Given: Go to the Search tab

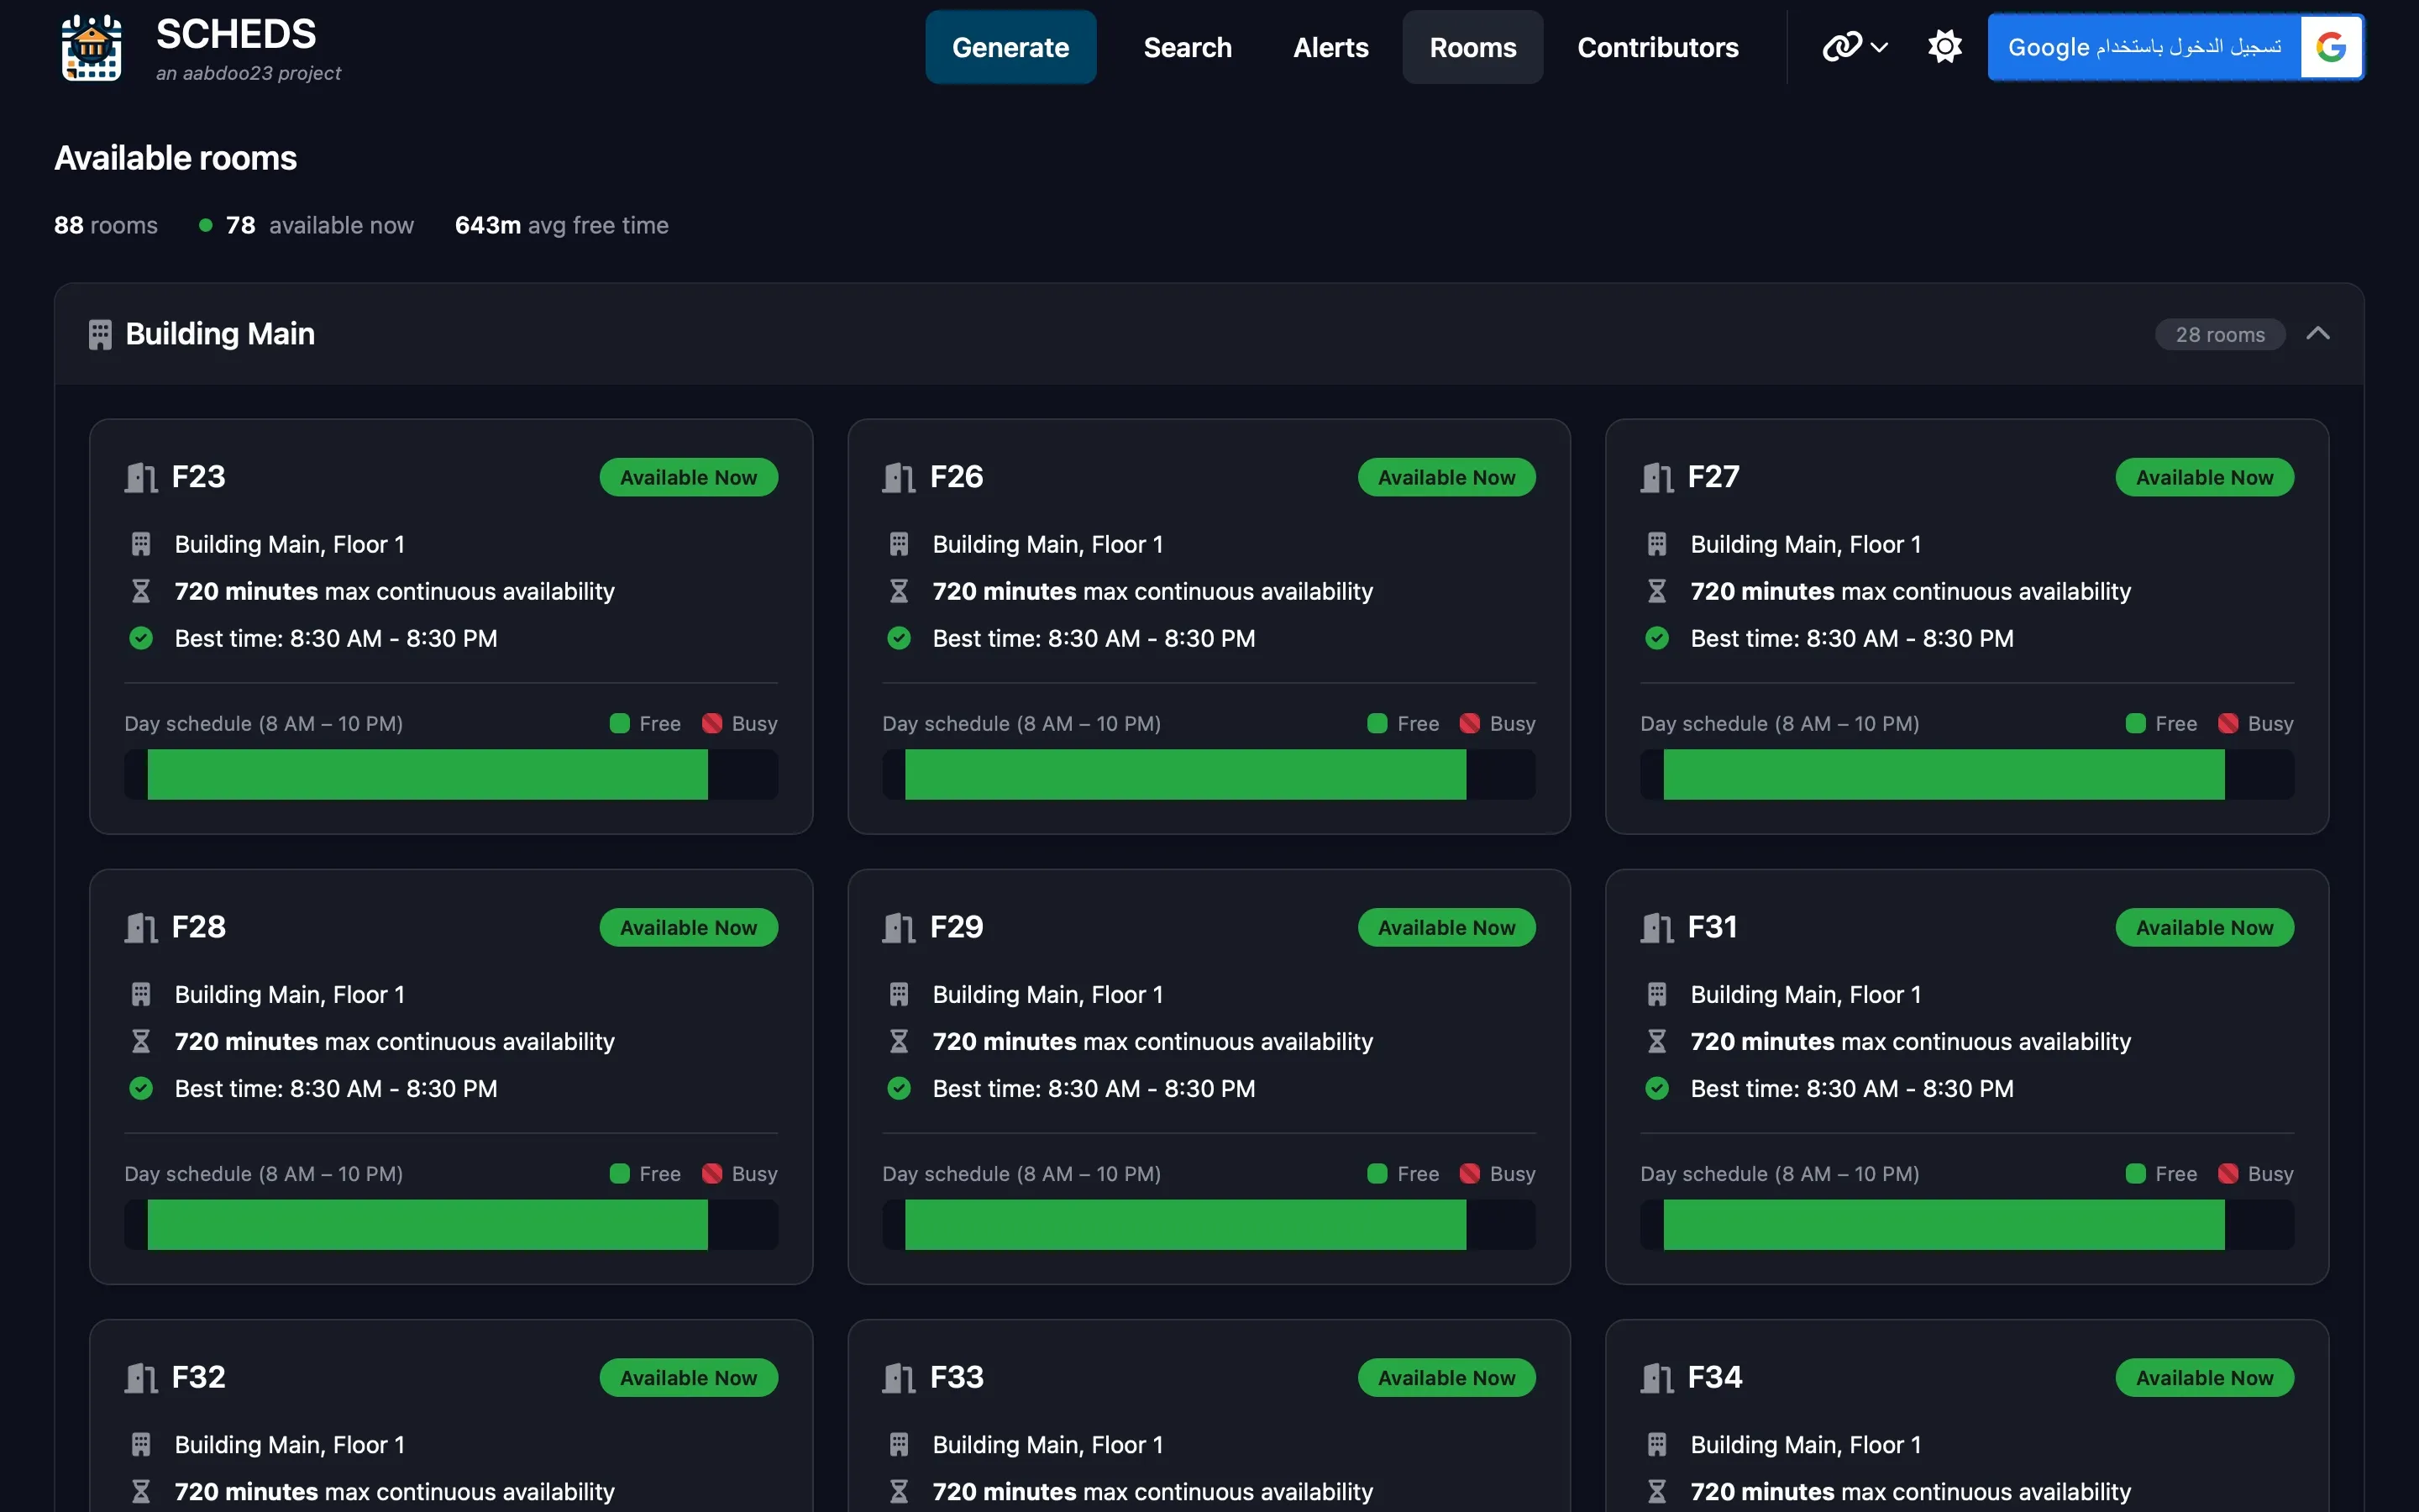Looking at the screenshot, I should 1188,47.
